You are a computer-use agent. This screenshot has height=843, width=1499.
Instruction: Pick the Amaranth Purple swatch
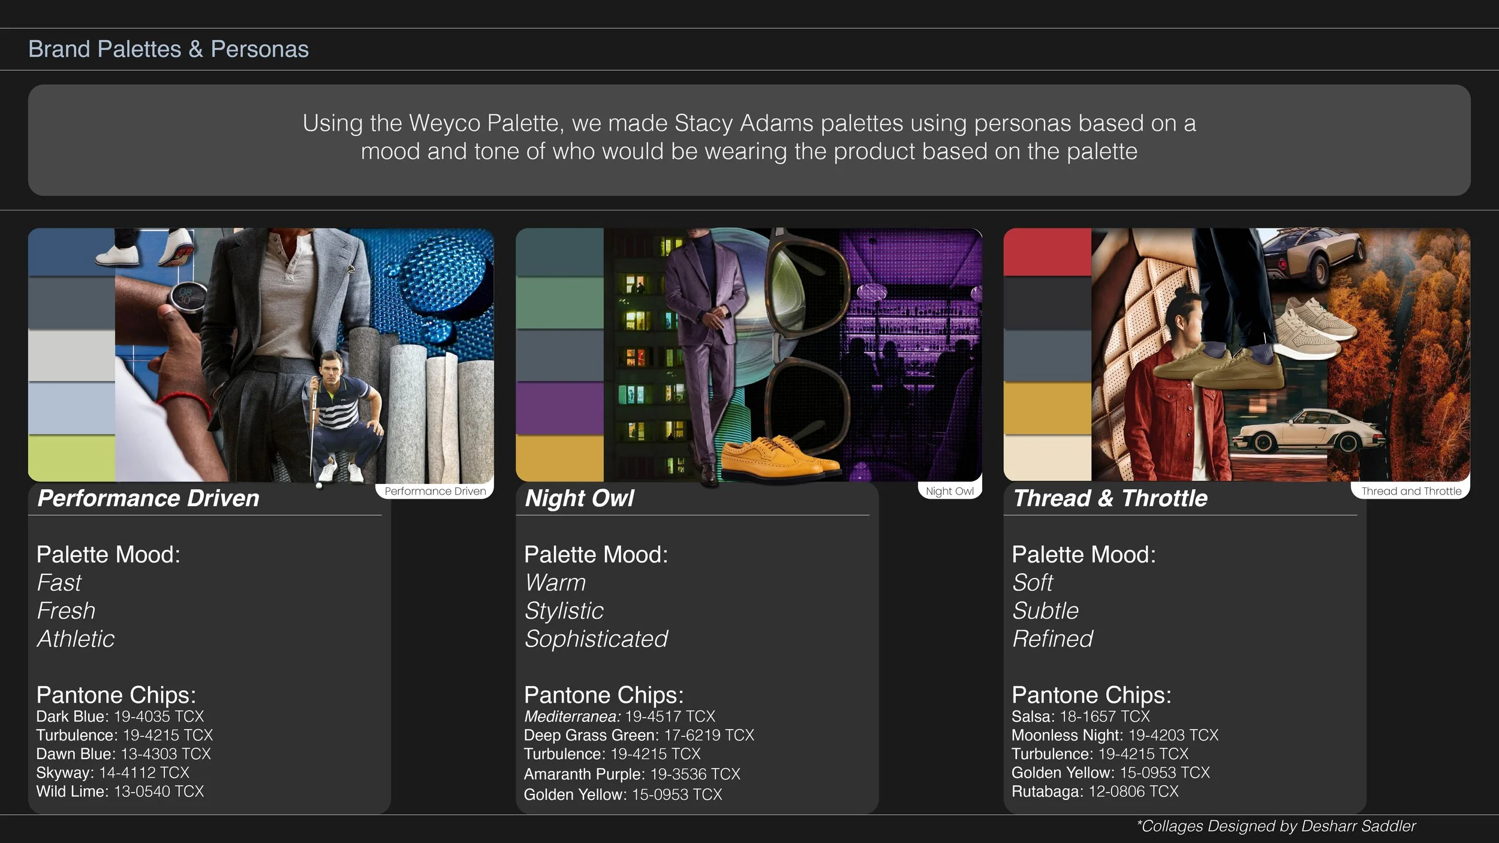[x=559, y=408]
